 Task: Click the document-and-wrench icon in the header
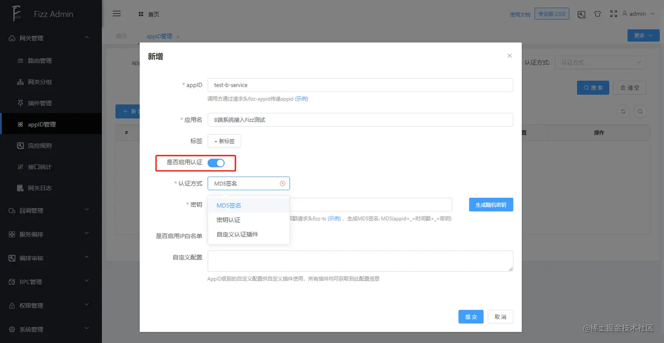point(581,14)
